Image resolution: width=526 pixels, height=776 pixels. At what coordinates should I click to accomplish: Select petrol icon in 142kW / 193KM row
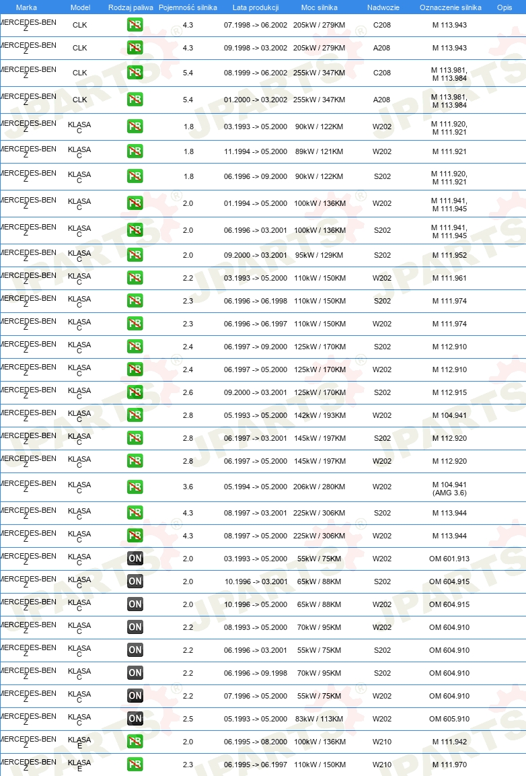coord(135,415)
